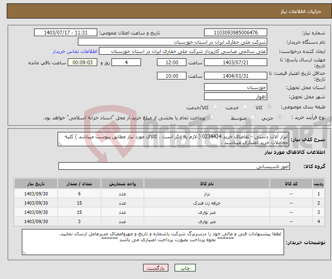Click the واحد شمارش column header
The width and height of the screenshot is (332, 279).
tap(122, 184)
